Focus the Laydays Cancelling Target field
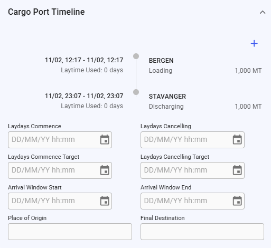Screen dimensions: 271x248 click(x=192, y=170)
